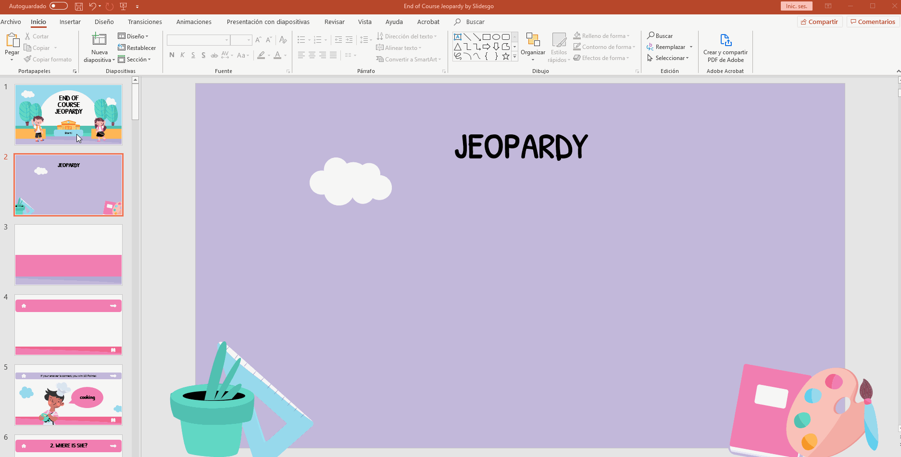Open font name combo box

tap(198, 40)
